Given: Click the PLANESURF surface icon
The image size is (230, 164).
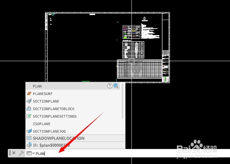Looking at the screenshot, I should click(29, 94).
